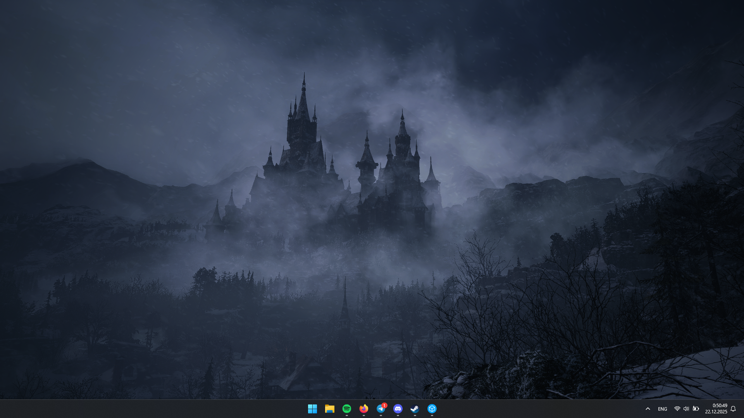
Task: Click the Wi-Fi network tray icon
Action: [677, 409]
